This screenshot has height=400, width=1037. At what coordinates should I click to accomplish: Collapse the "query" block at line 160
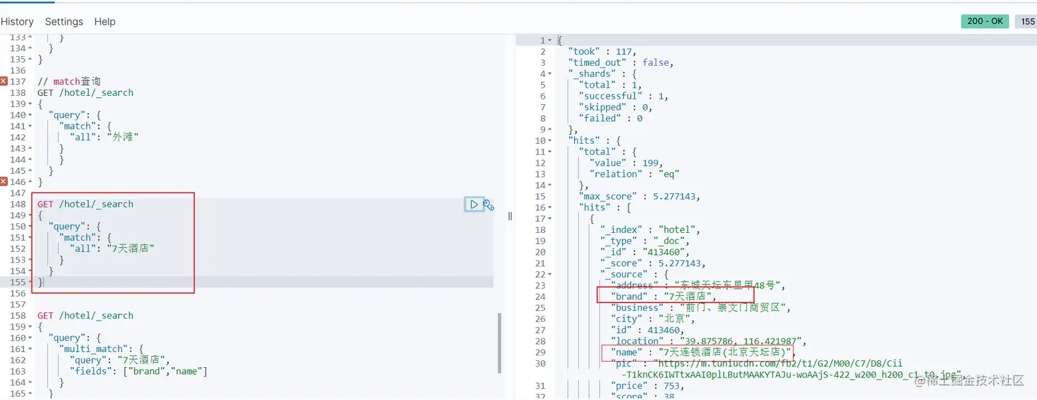[30, 338]
